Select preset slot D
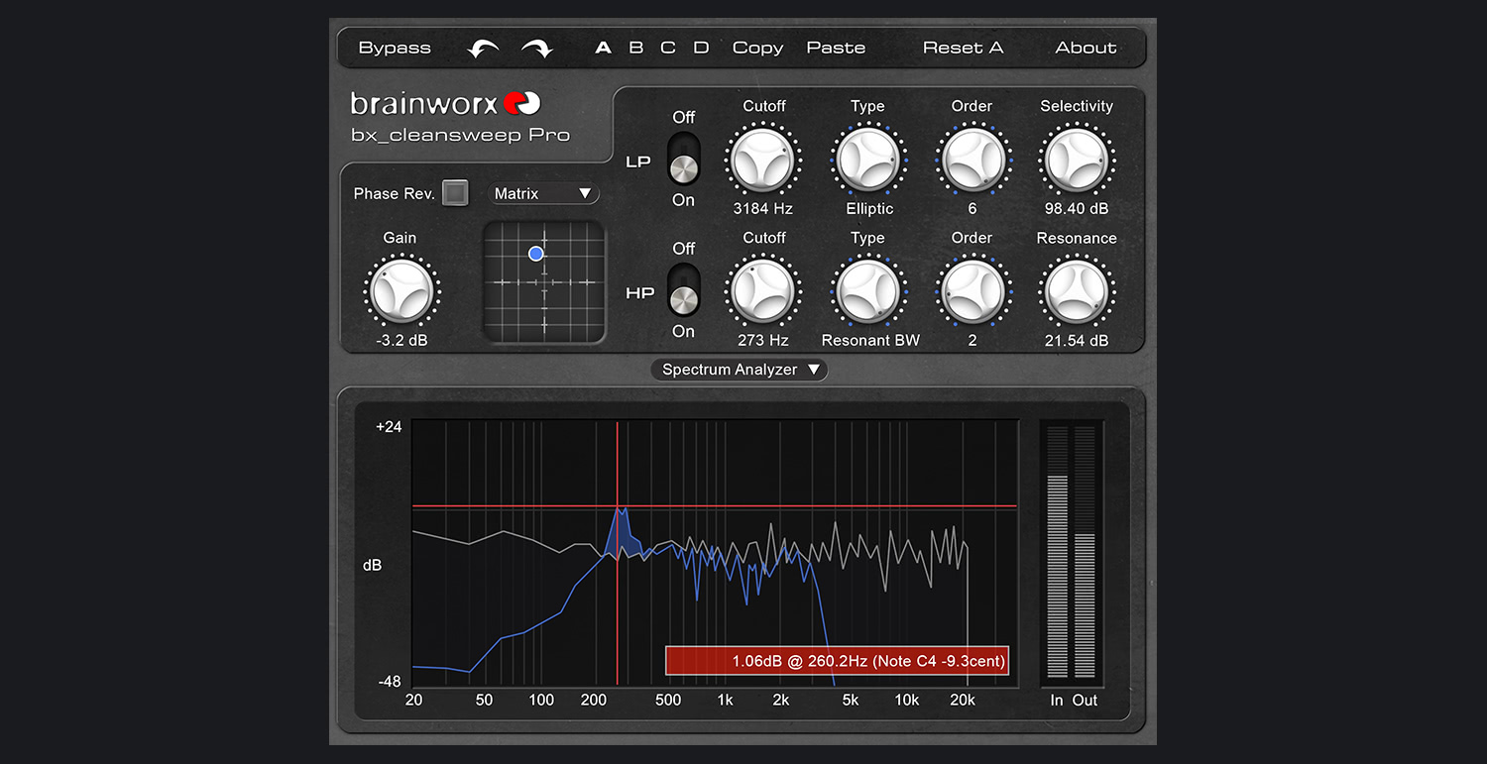Screen dimensions: 1487x764 tap(701, 47)
